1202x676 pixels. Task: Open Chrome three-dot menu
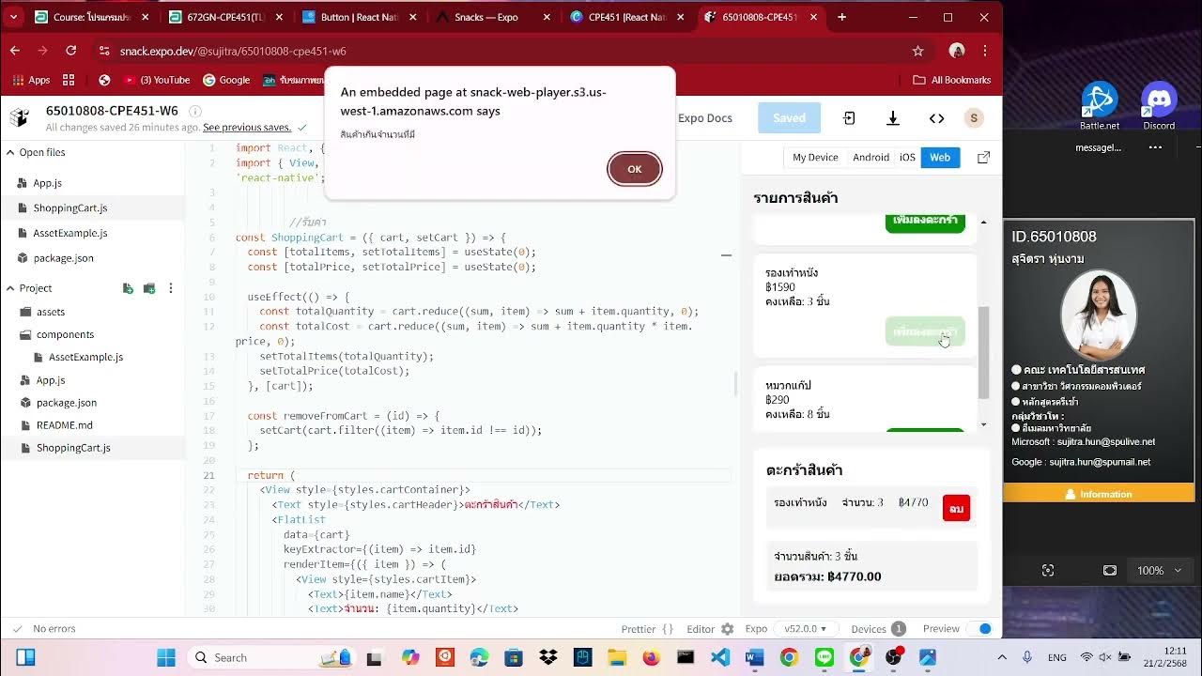(984, 51)
